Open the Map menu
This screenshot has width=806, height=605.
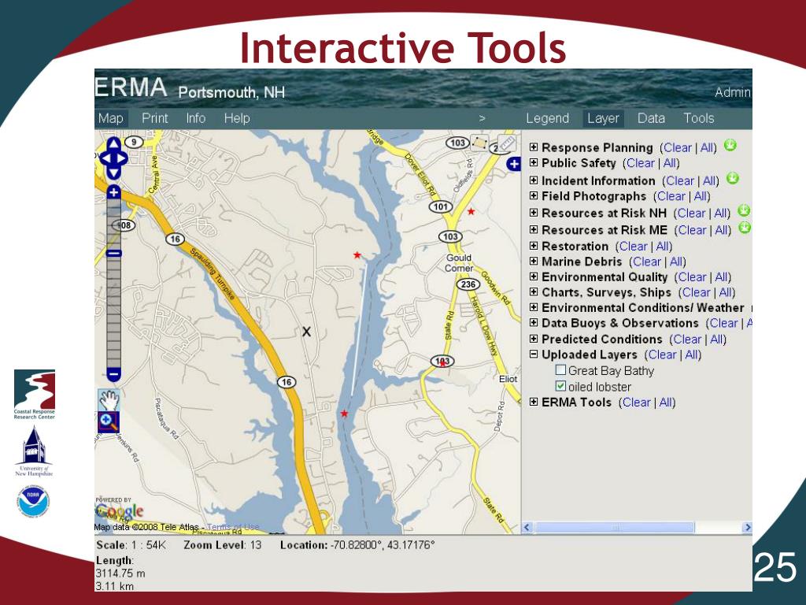[x=111, y=118]
